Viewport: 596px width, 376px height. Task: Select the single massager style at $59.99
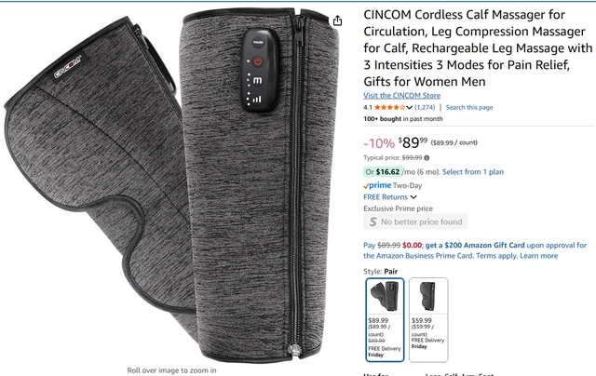(428, 320)
